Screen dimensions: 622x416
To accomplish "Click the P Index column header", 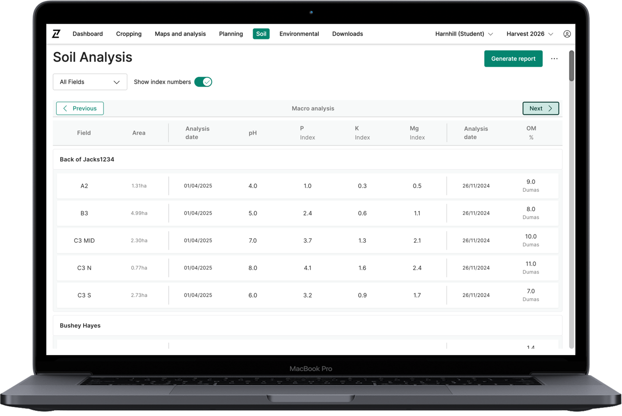I will 308,133.
